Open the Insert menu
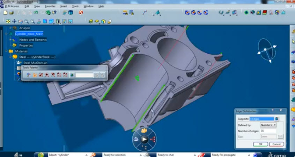The width and height of the screenshot is (295, 157). [x=64, y=6]
